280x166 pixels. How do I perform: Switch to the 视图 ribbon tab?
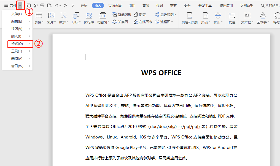click(160, 6)
